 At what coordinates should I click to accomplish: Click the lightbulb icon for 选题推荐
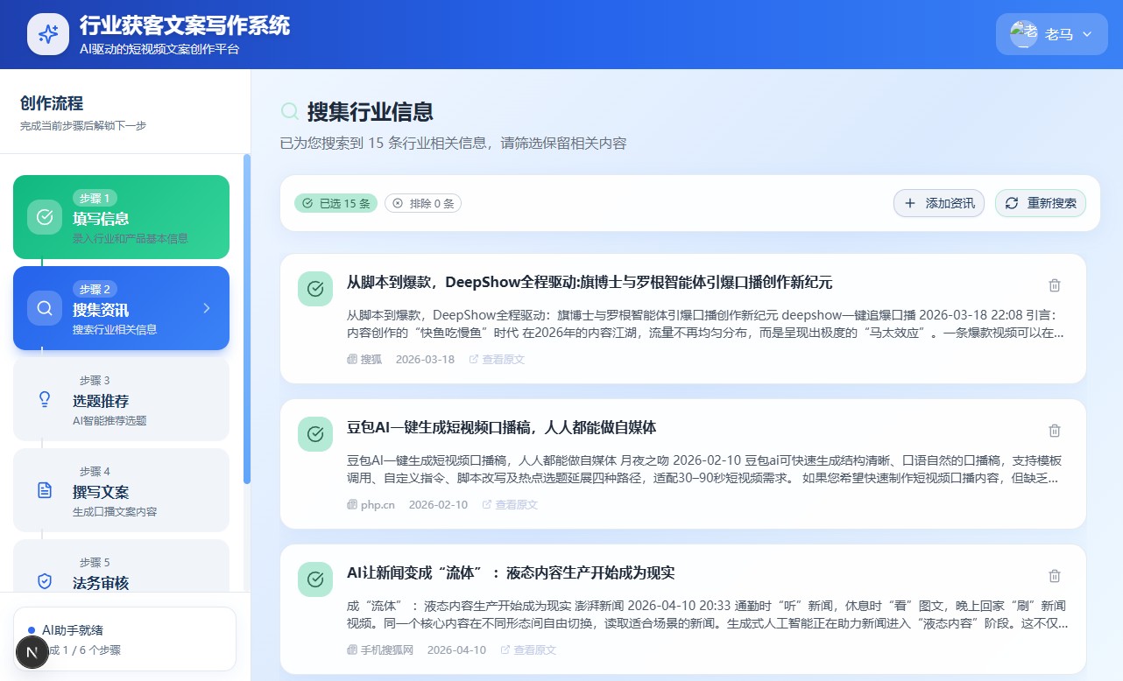pyautogui.click(x=45, y=399)
